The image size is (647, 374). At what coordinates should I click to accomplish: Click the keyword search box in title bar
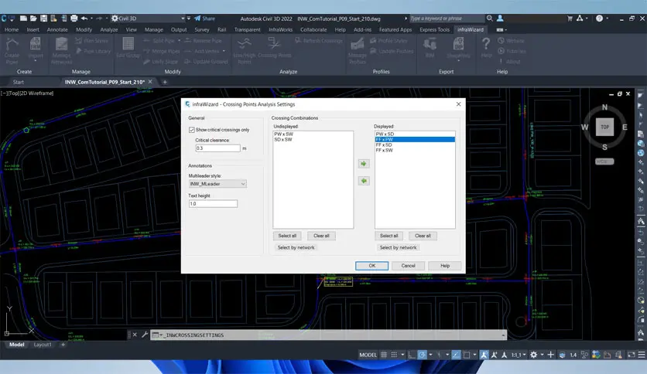click(447, 19)
